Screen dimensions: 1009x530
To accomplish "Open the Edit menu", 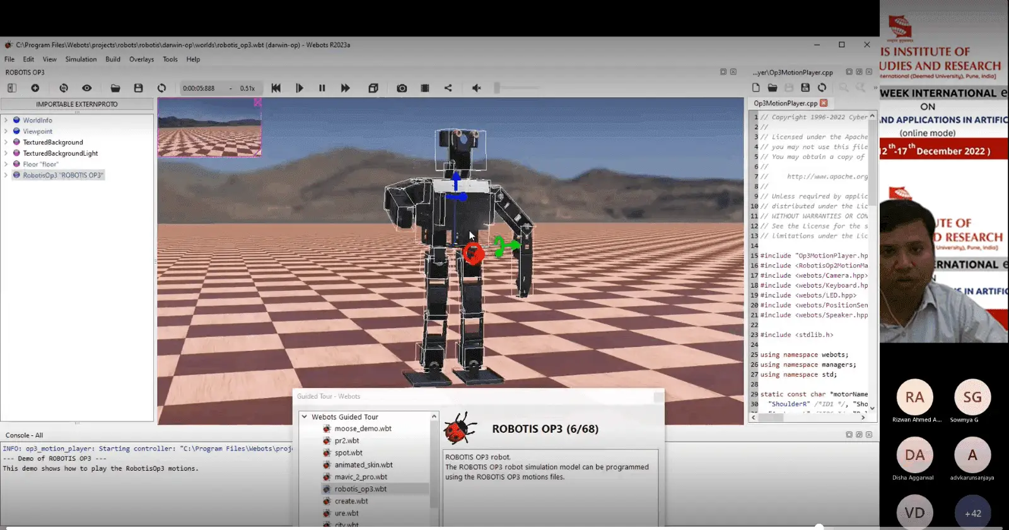I will pyautogui.click(x=28, y=59).
